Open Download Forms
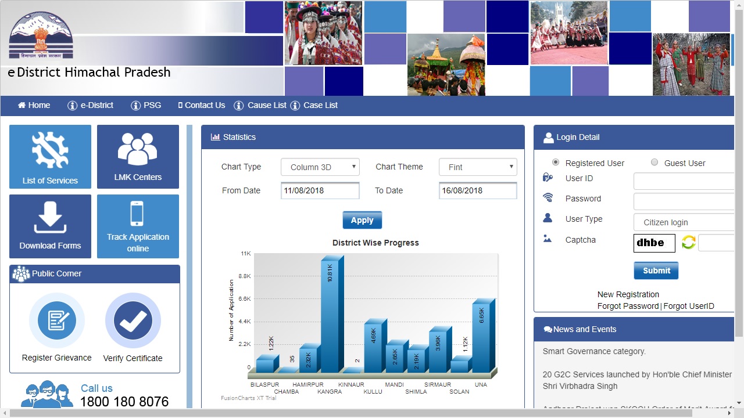This screenshot has width=744, height=418. [50, 226]
